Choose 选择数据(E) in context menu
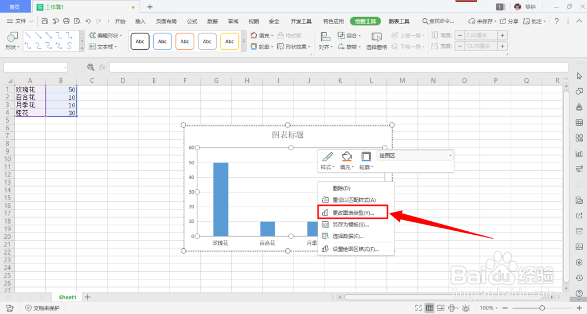The height and width of the screenshot is (314, 587). pyautogui.click(x=356, y=236)
